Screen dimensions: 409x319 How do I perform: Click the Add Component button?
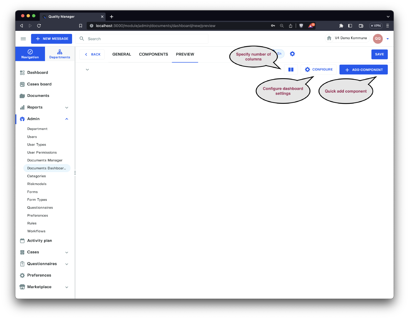[x=363, y=70]
